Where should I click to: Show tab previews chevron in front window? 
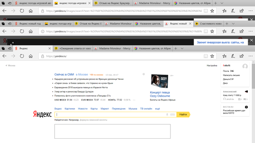click(x=182, y=48)
